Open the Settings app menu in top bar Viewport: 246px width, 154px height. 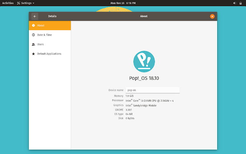[26, 3]
